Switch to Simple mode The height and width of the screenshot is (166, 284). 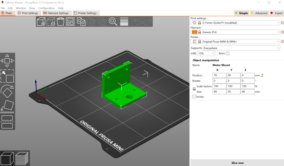(241, 13)
